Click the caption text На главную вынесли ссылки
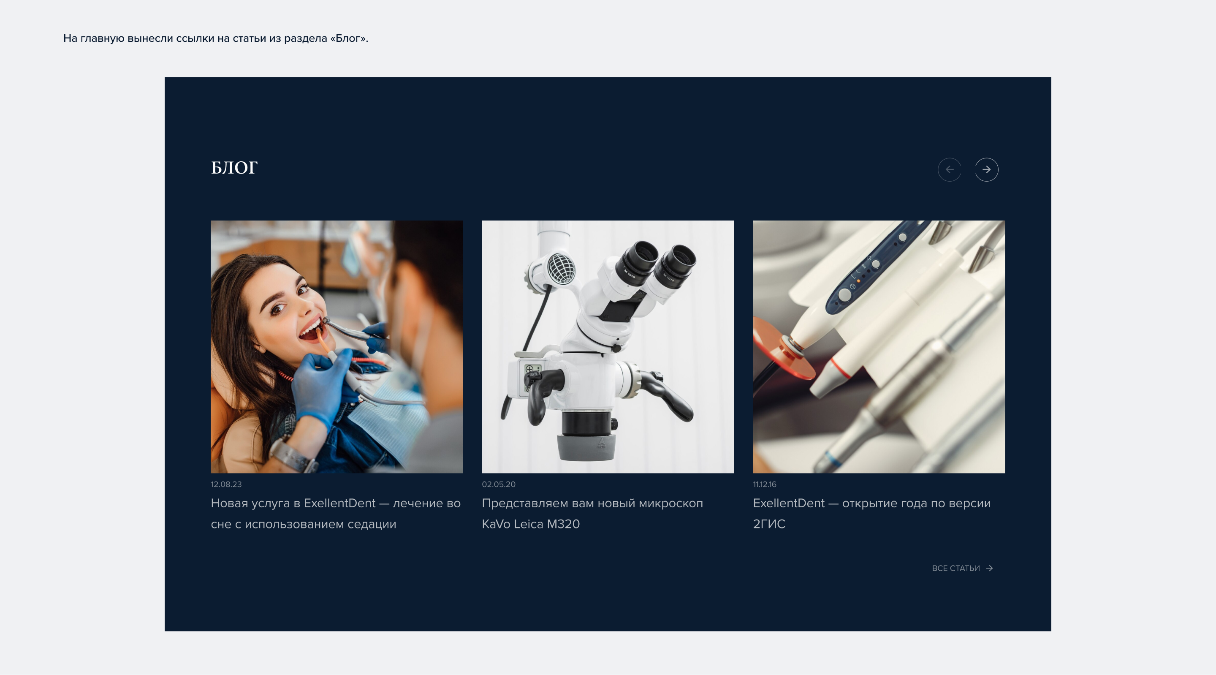The height and width of the screenshot is (675, 1216). pyautogui.click(x=216, y=38)
